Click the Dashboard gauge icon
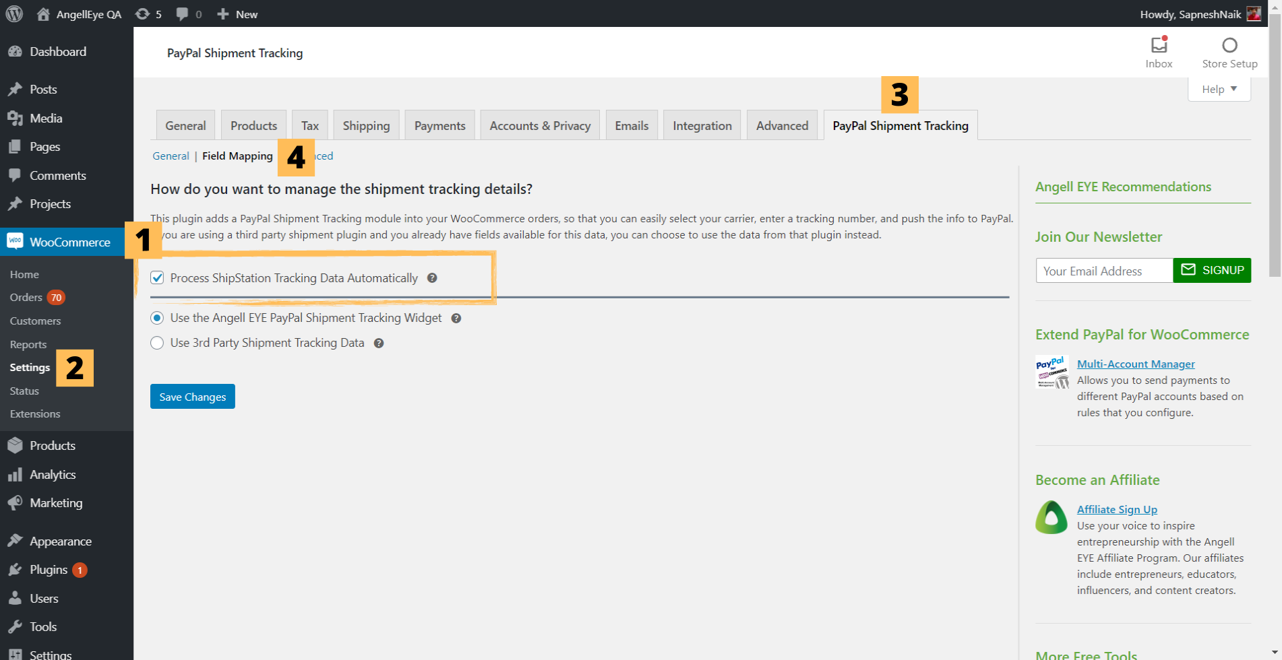This screenshot has height=660, width=1282. [15, 52]
